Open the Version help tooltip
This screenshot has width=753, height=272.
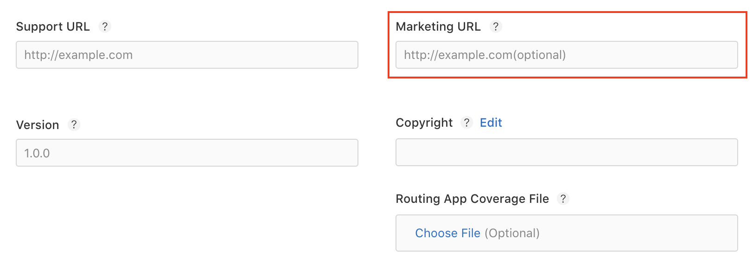74,124
